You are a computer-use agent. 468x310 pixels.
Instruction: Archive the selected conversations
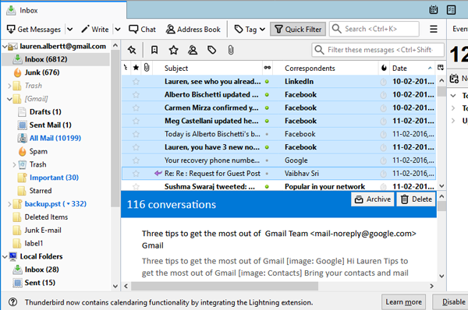click(373, 199)
